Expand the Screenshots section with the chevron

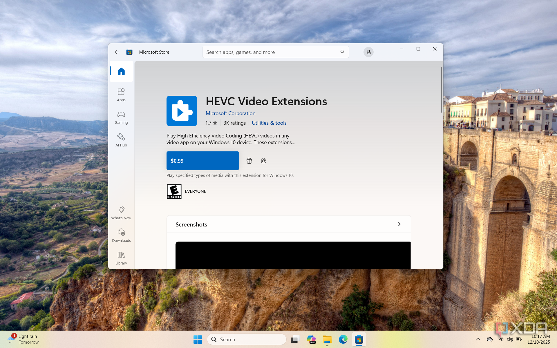399,224
